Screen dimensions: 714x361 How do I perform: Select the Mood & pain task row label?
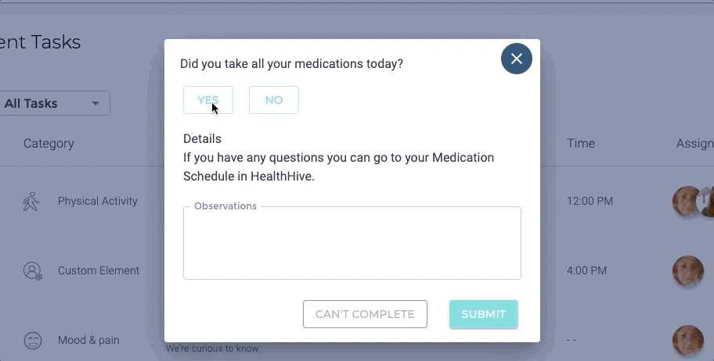88,341
